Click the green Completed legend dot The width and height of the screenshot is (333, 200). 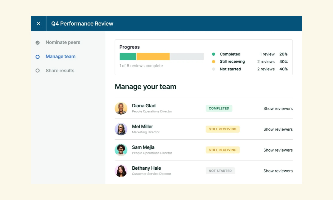click(x=214, y=54)
